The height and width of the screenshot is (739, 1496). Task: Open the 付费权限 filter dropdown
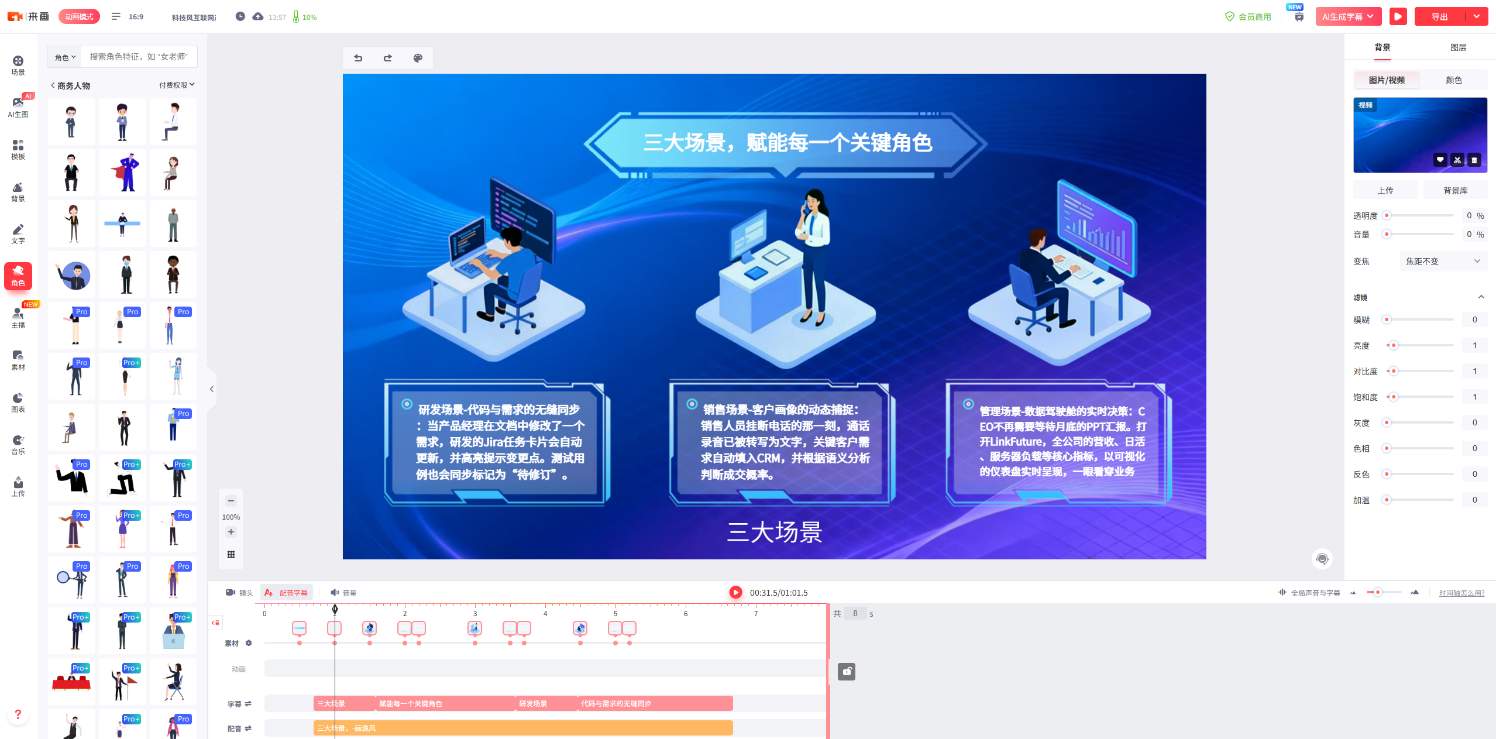coord(177,85)
